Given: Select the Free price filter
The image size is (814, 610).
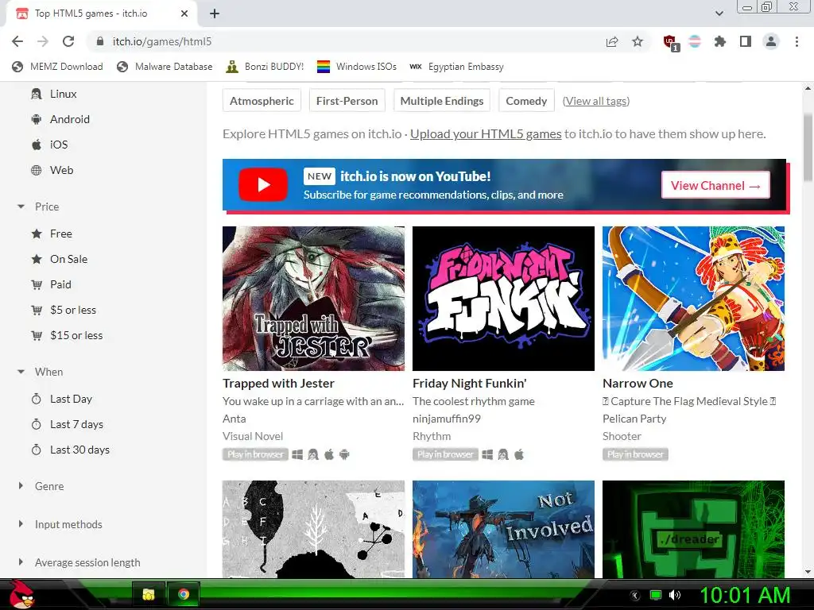Looking at the screenshot, I should 52,234.
